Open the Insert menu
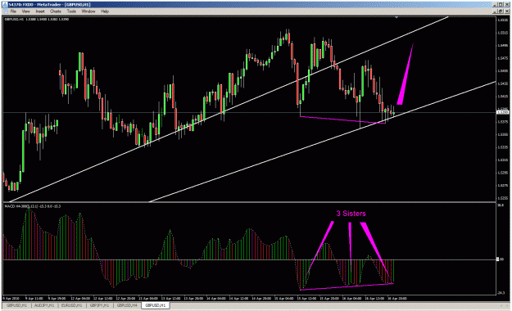512x311 pixels. click(x=40, y=11)
